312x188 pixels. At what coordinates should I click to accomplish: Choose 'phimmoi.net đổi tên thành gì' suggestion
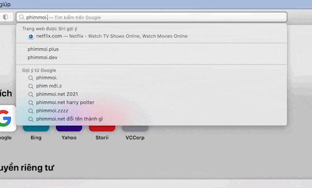(152, 119)
